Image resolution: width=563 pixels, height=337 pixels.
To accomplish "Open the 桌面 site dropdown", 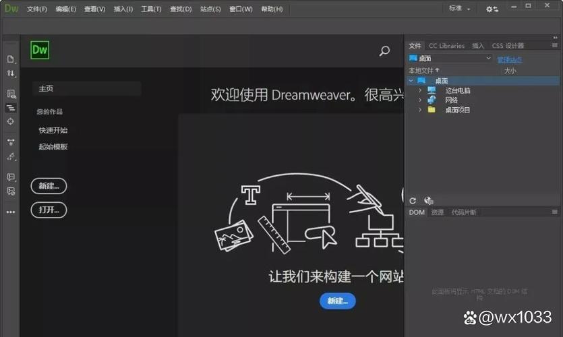I will (450, 58).
